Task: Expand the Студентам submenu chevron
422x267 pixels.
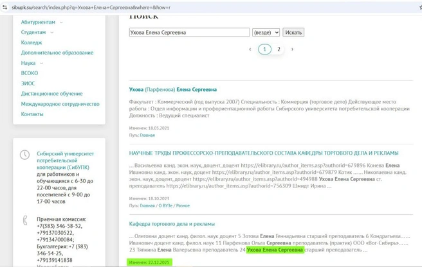Action: pyautogui.click(x=51, y=33)
